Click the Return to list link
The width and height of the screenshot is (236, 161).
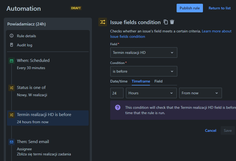tap(220, 8)
